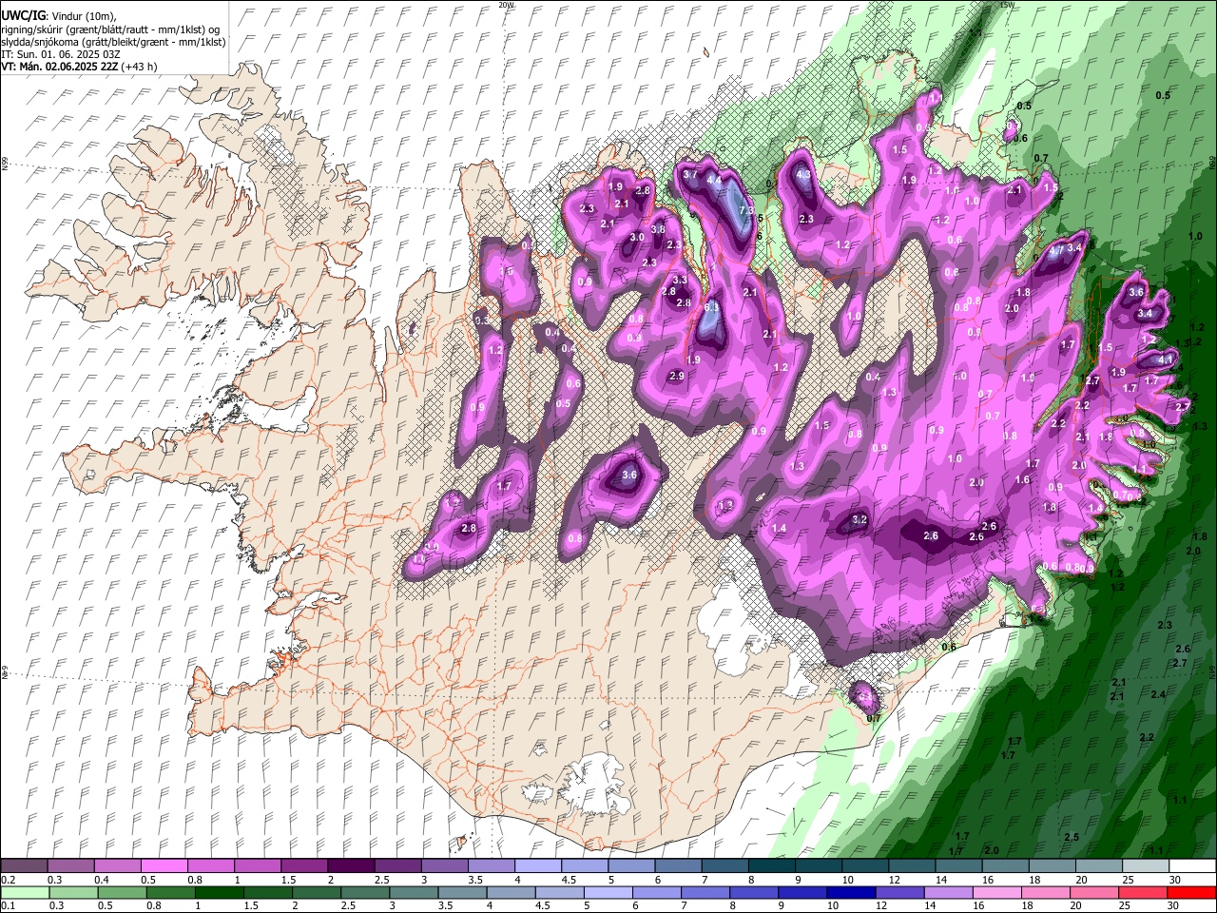Click the "UWC/IG: Vindur (10m)," title line
Image resolution: width=1217 pixels, height=913 pixels.
pyautogui.click(x=59, y=16)
